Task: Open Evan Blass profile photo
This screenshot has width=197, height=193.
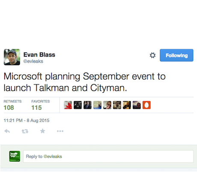Action: (12, 57)
